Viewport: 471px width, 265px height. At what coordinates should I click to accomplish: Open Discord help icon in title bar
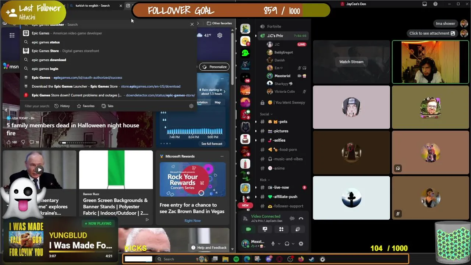pos(436,4)
